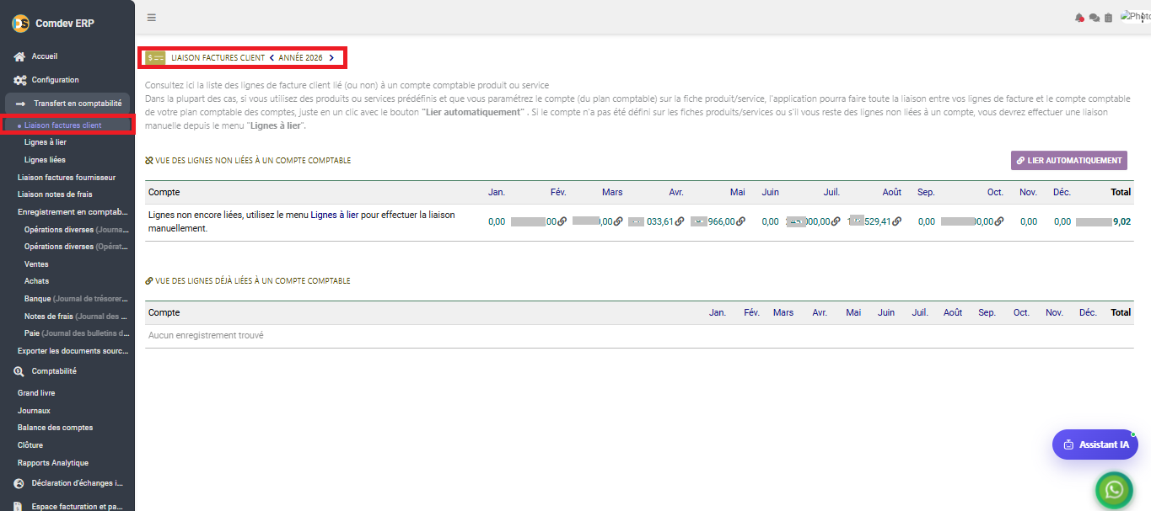This screenshot has height=511, width=1151.
Task: Go to next year after Année 2026
Action: click(331, 58)
